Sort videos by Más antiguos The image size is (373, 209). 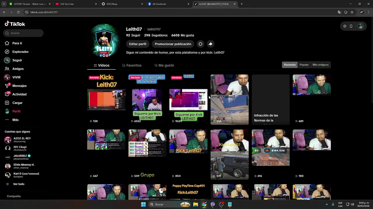[x=320, y=65]
